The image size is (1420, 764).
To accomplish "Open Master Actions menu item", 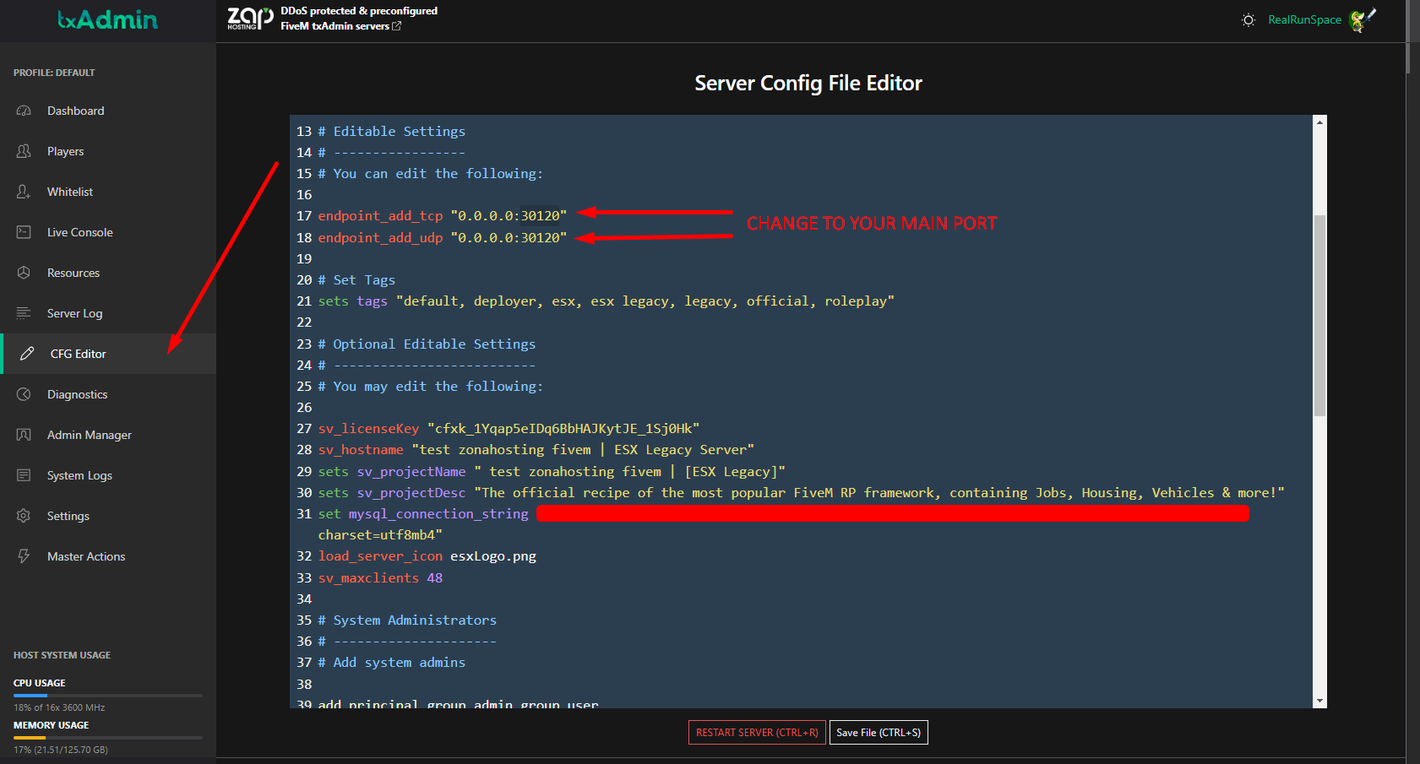I will click(85, 556).
